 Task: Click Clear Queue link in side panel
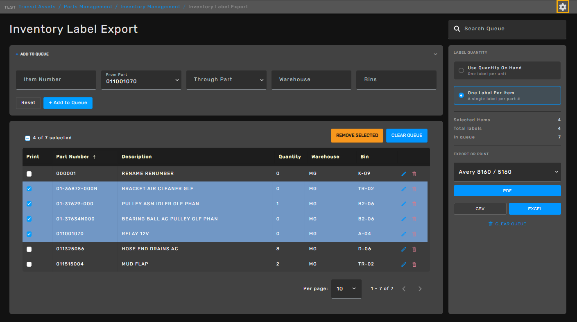click(507, 224)
